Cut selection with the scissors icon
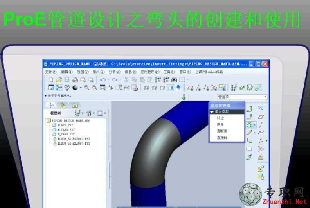The image size is (310, 208). (126, 80)
